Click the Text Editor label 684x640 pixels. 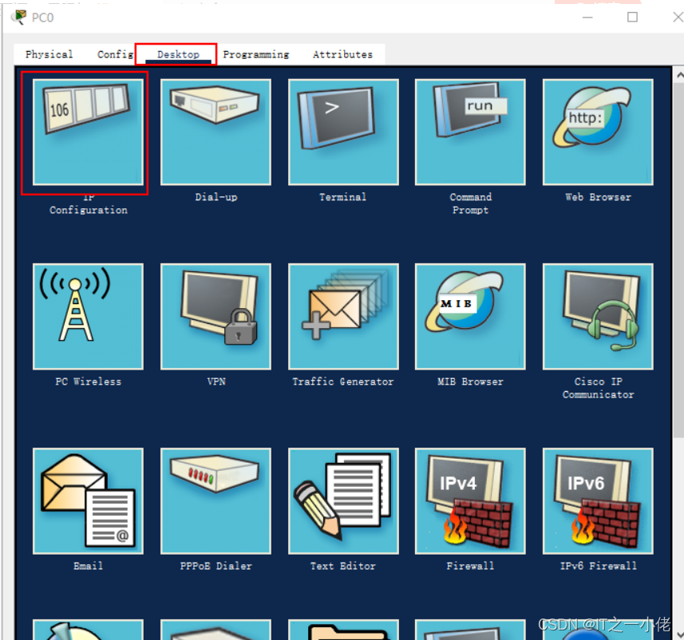[x=343, y=567]
